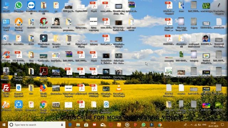Launch the Jeta Logo Designer shortcut

tap(19, 74)
